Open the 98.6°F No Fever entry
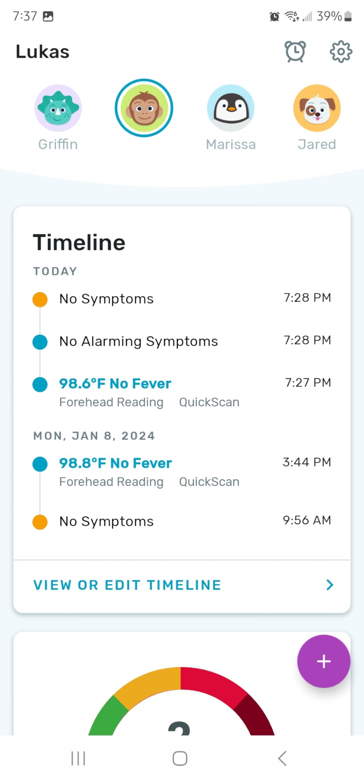The width and height of the screenshot is (364, 781). [115, 384]
